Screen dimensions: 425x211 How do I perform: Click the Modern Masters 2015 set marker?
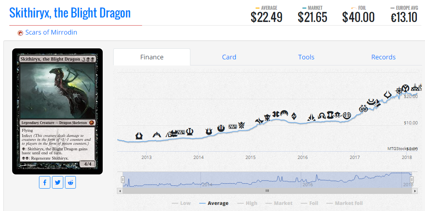pos(276,114)
